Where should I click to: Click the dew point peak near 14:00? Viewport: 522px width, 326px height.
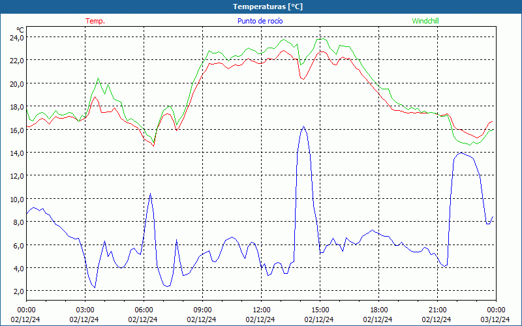pos(303,126)
